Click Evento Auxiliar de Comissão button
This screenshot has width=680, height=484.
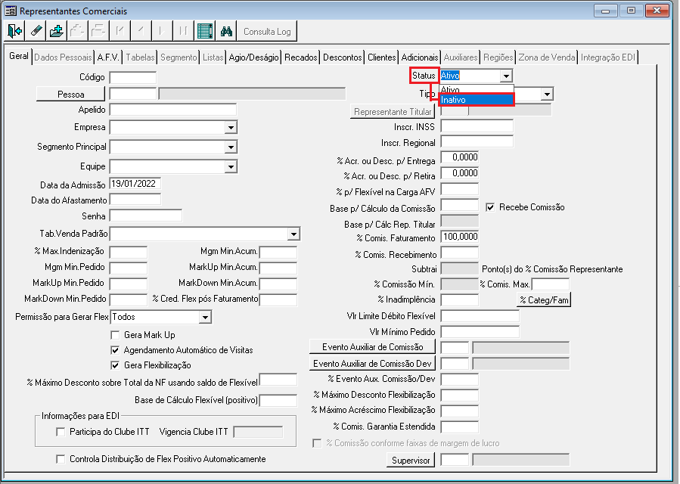(x=373, y=347)
